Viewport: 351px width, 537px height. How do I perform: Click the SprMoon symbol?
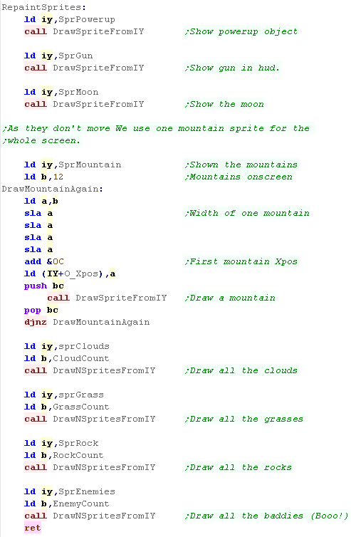click(78, 92)
